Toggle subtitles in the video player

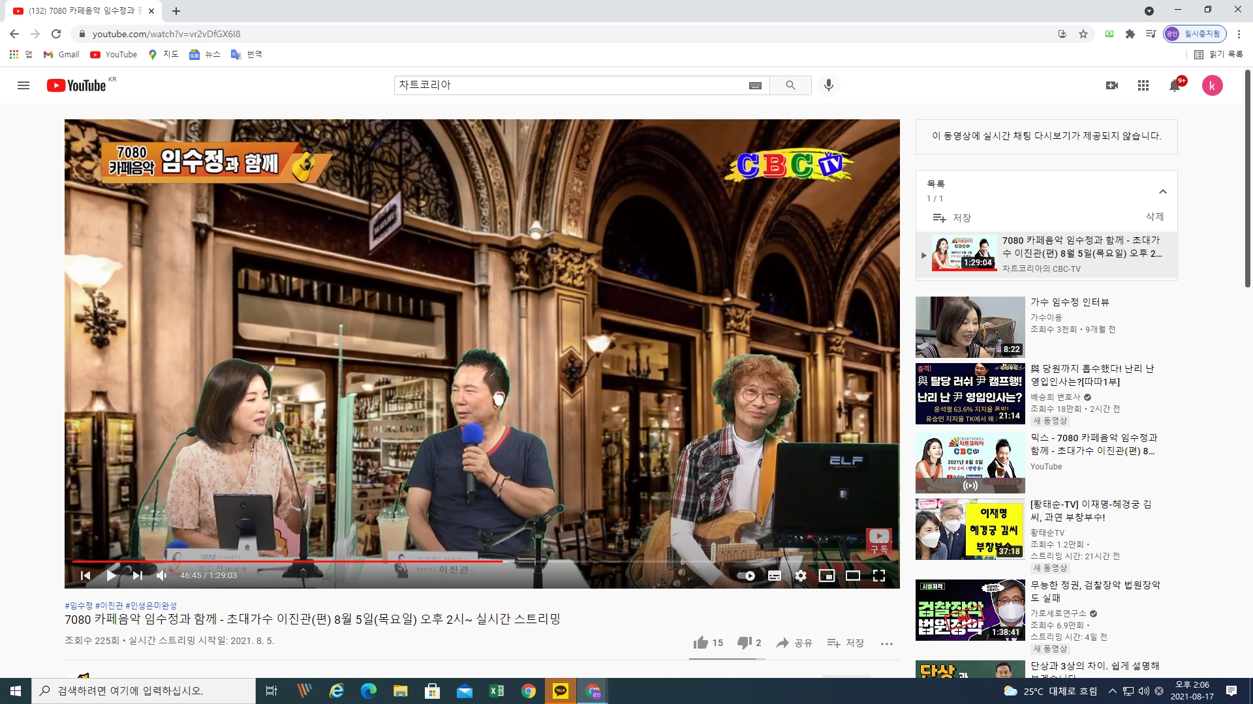click(x=775, y=576)
